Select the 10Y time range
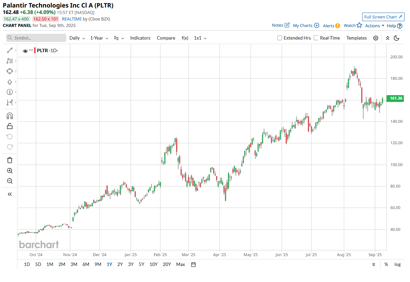This screenshot has height=282, width=410. 154,264
